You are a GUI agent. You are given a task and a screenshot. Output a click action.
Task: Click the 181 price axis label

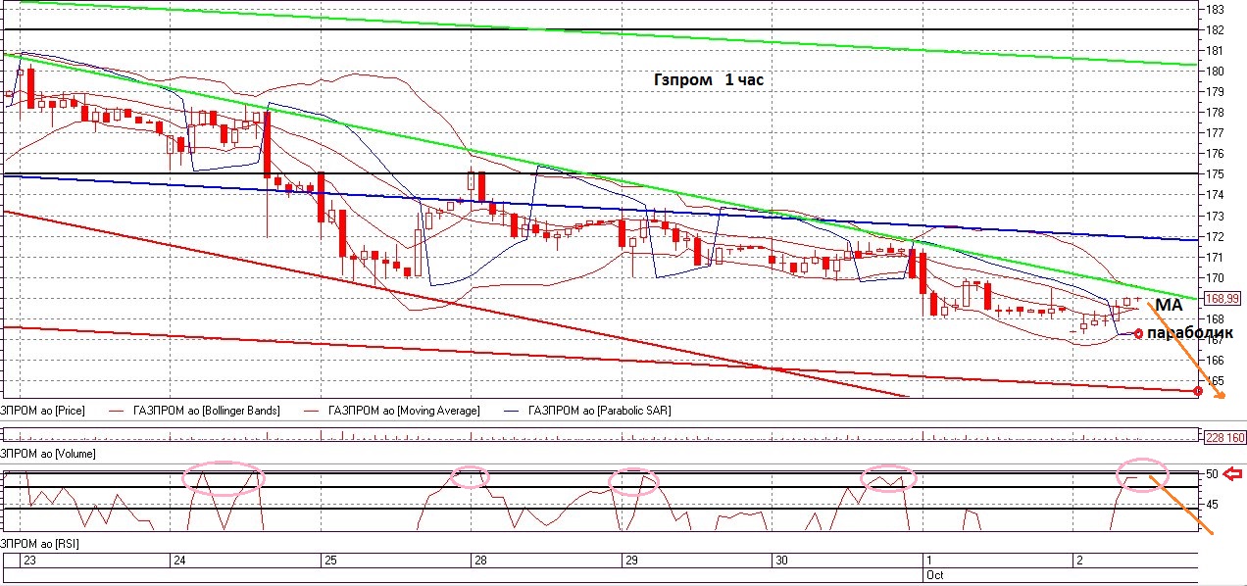pyautogui.click(x=1215, y=50)
